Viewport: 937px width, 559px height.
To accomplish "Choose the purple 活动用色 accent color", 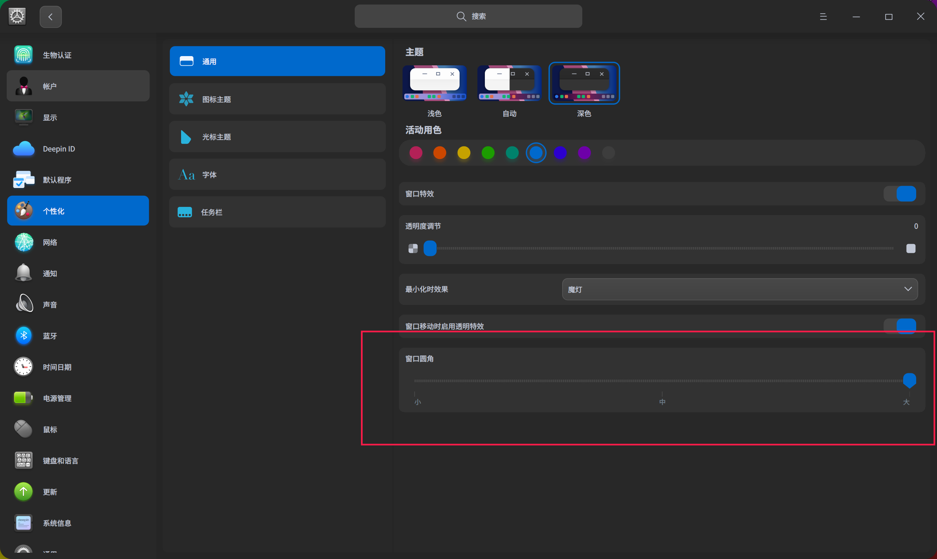I will tap(584, 153).
